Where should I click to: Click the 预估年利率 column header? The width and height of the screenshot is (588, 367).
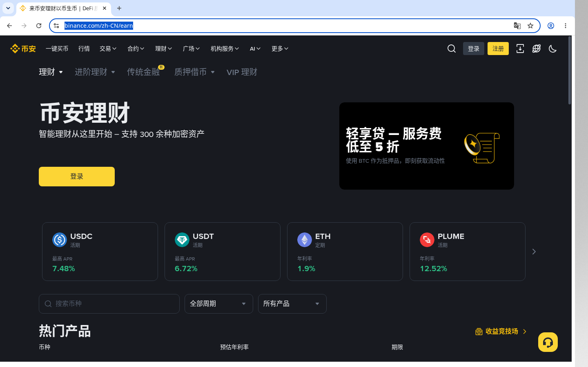coord(234,347)
